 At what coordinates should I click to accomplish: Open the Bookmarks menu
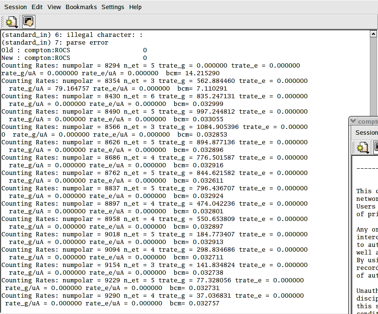81,7
